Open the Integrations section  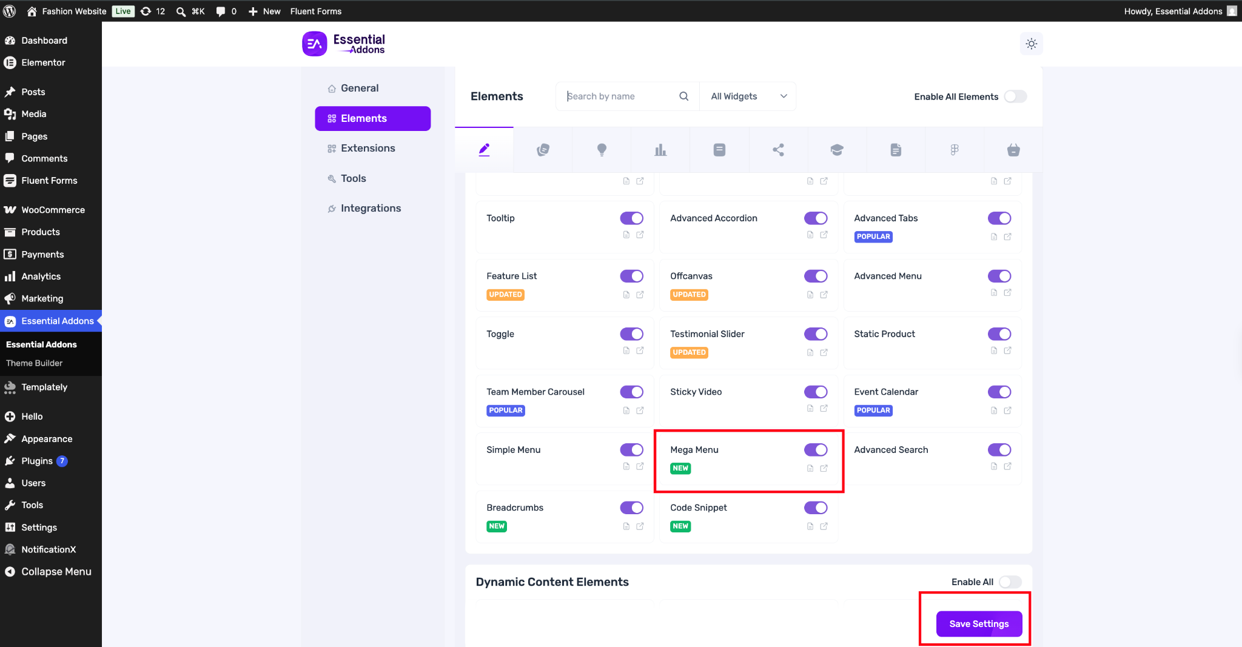(x=372, y=209)
